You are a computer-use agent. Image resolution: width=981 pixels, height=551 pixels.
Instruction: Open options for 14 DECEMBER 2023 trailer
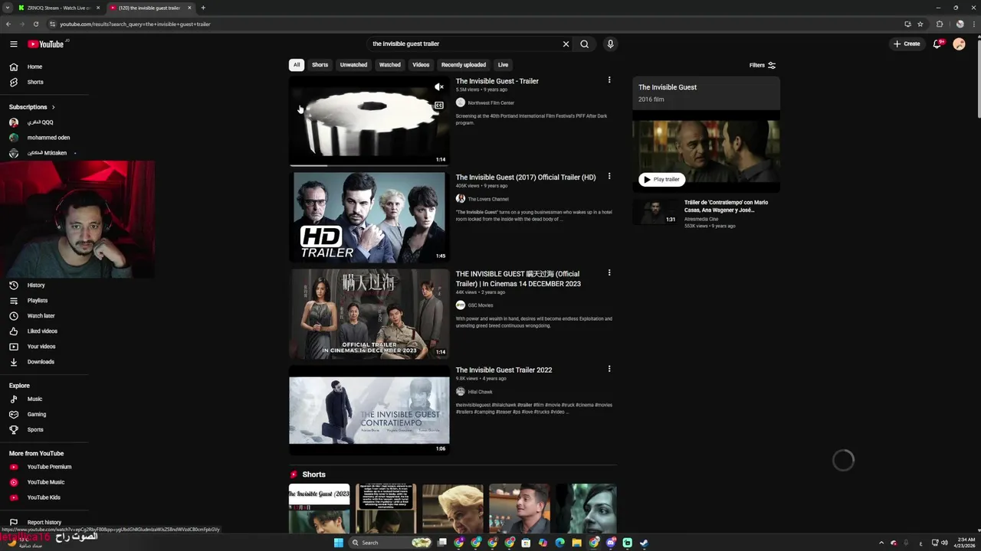pos(609,273)
